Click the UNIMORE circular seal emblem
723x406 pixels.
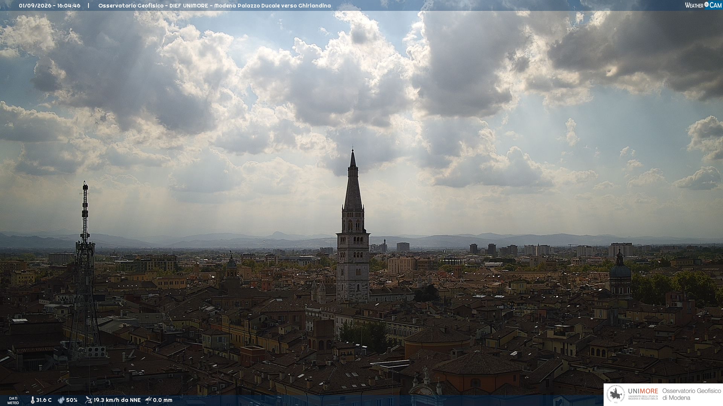point(616,394)
